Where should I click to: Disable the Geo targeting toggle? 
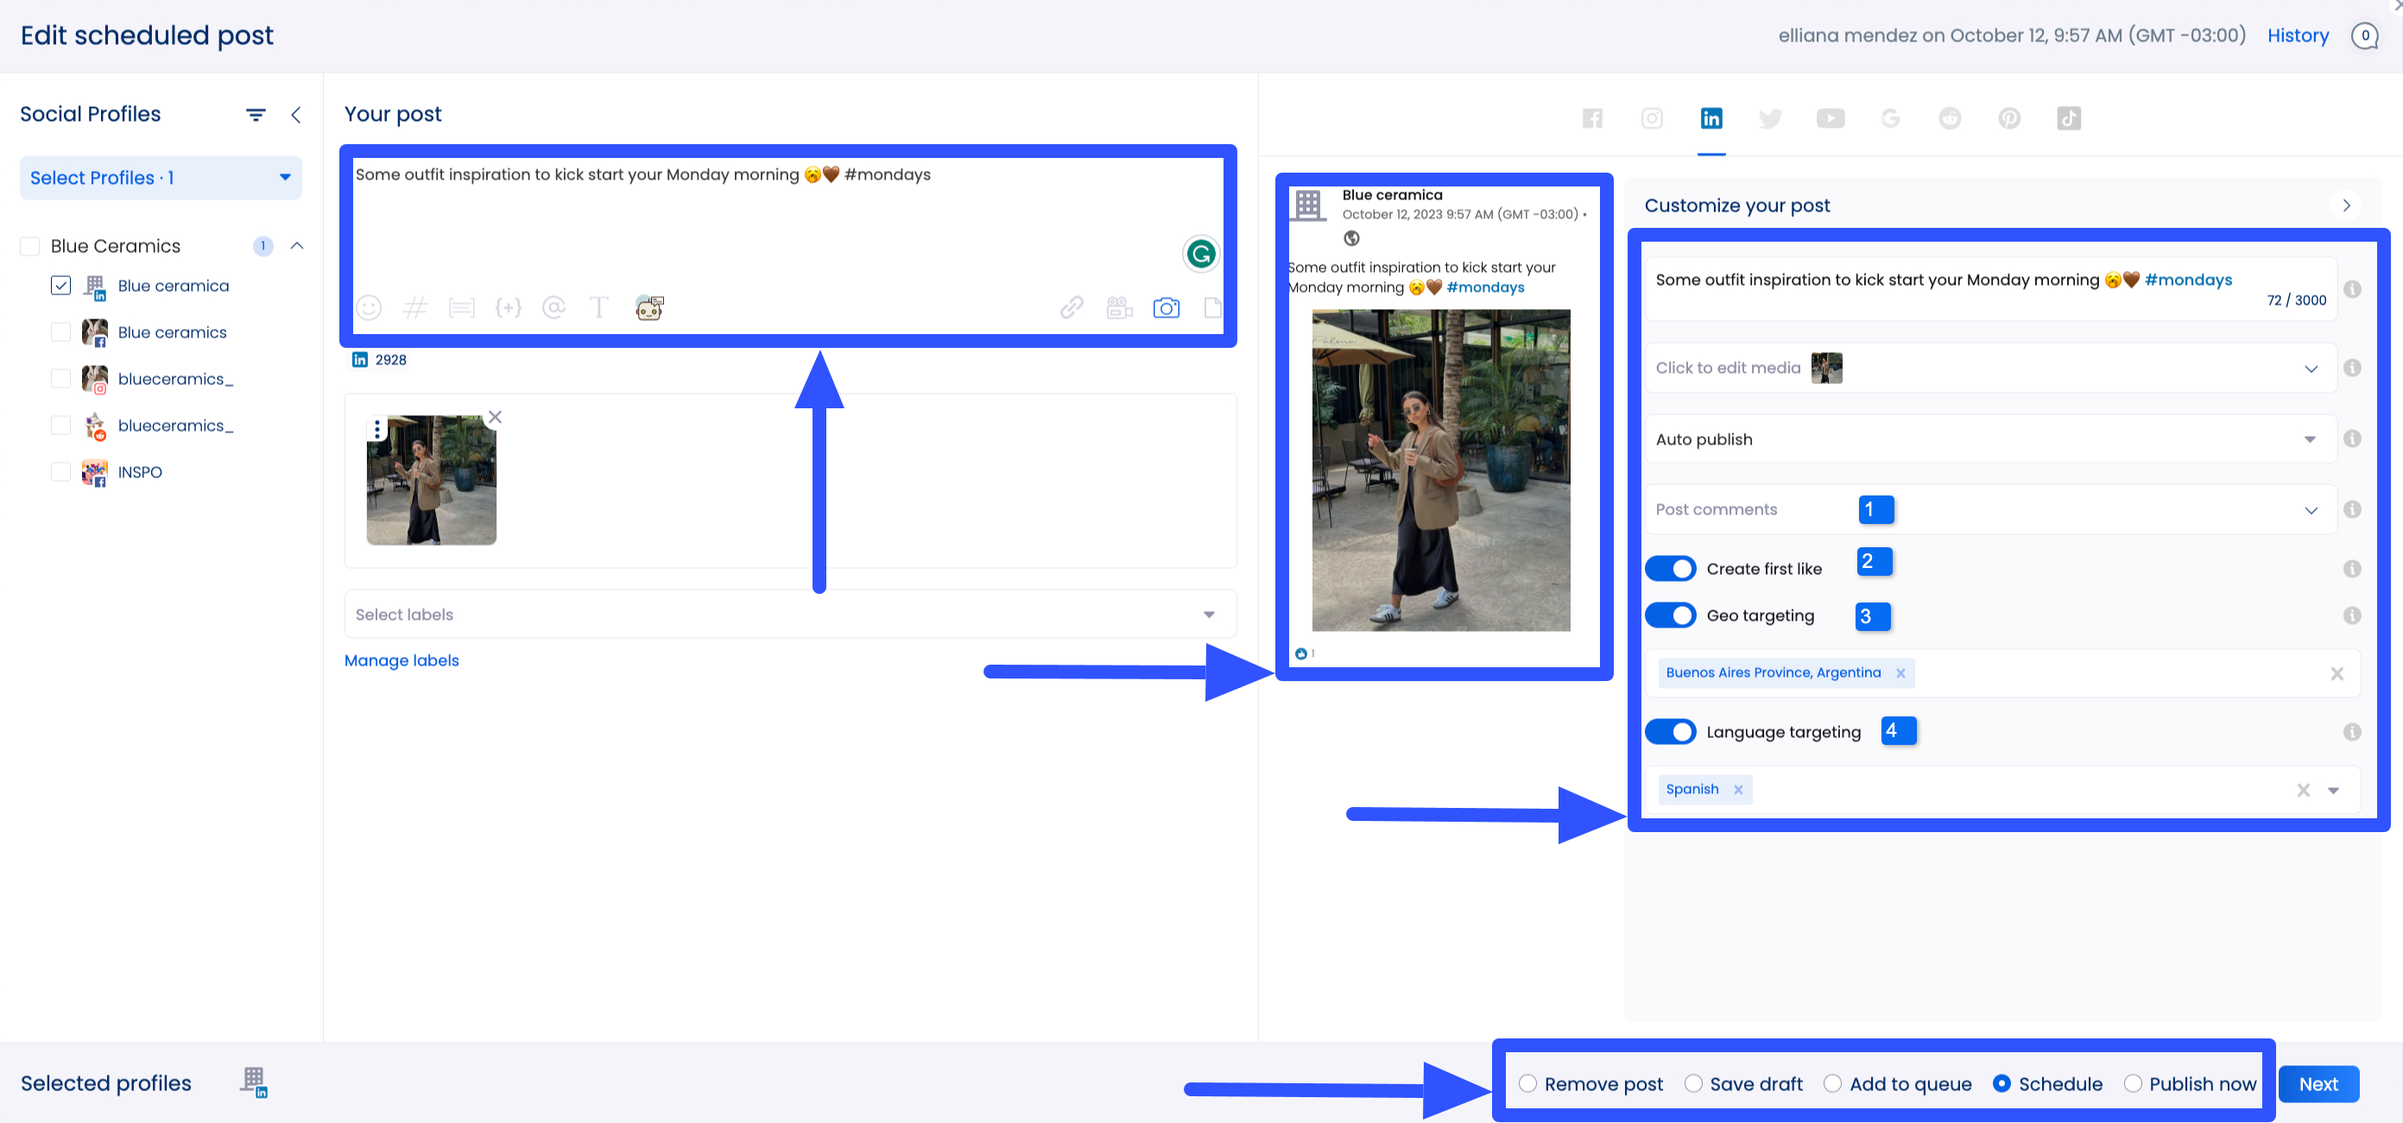[1671, 615]
